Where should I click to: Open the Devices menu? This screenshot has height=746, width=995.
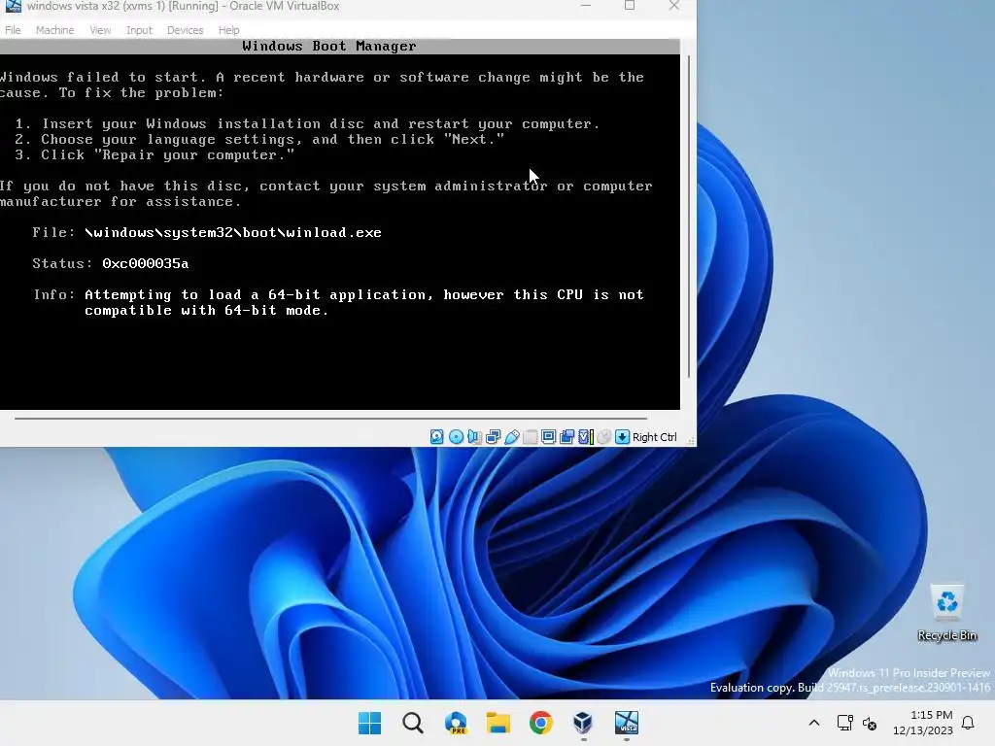(x=185, y=30)
